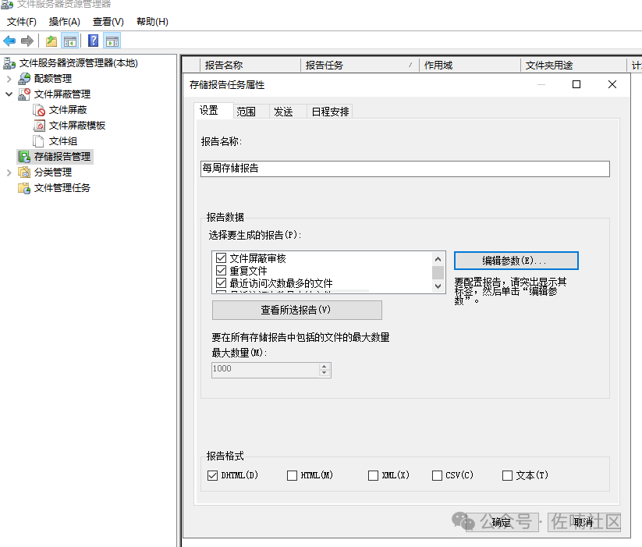Click the Up one level folder icon

click(x=51, y=41)
